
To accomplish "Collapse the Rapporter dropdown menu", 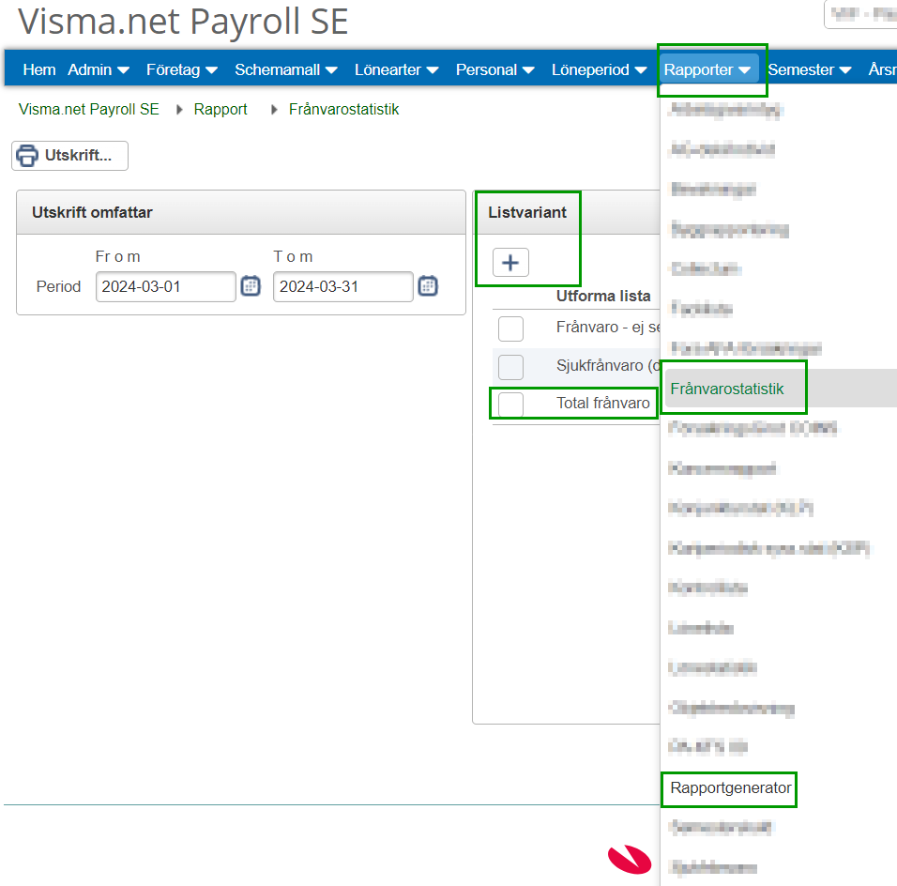I will pyautogui.click(x=708, y=69).
